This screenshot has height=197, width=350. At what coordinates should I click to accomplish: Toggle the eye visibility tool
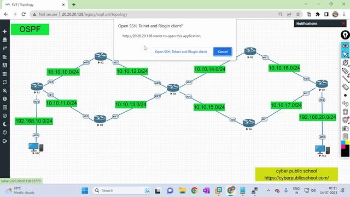(345, 46)
